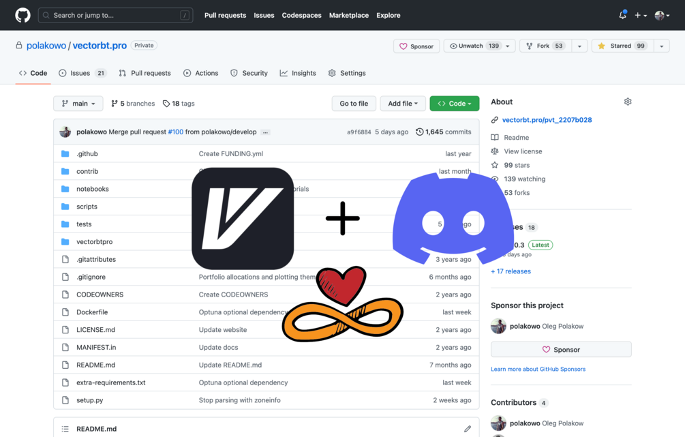
Task: Open Marketplace in top navigation
Action: coord(348,15)
